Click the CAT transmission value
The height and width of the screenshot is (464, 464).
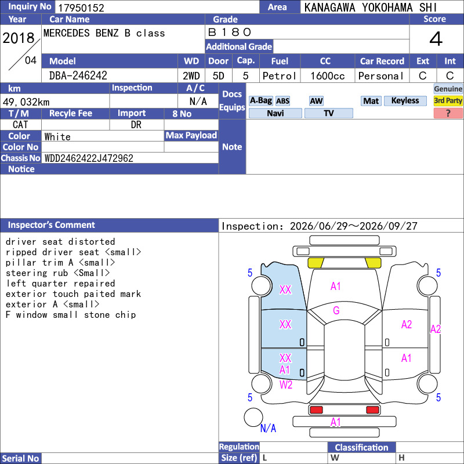click(20, 125)
